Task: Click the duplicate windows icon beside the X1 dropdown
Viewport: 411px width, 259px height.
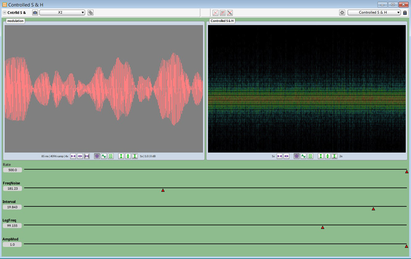Action: point(90,12)
